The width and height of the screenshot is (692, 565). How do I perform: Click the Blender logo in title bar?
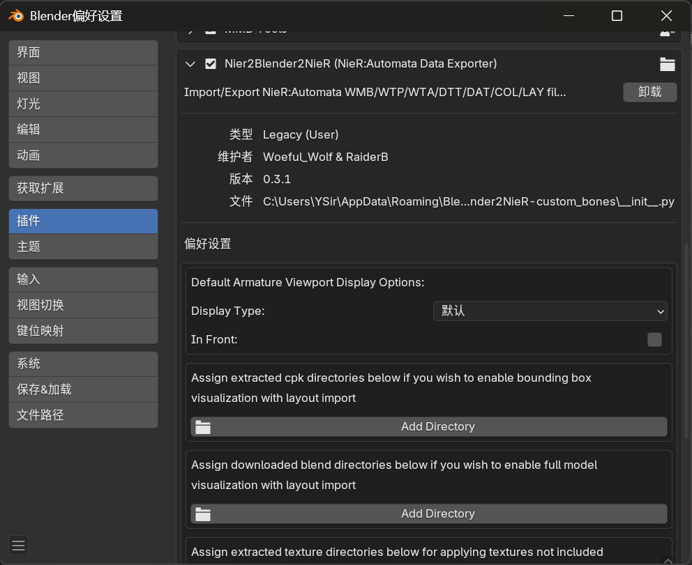coord(16,15)
